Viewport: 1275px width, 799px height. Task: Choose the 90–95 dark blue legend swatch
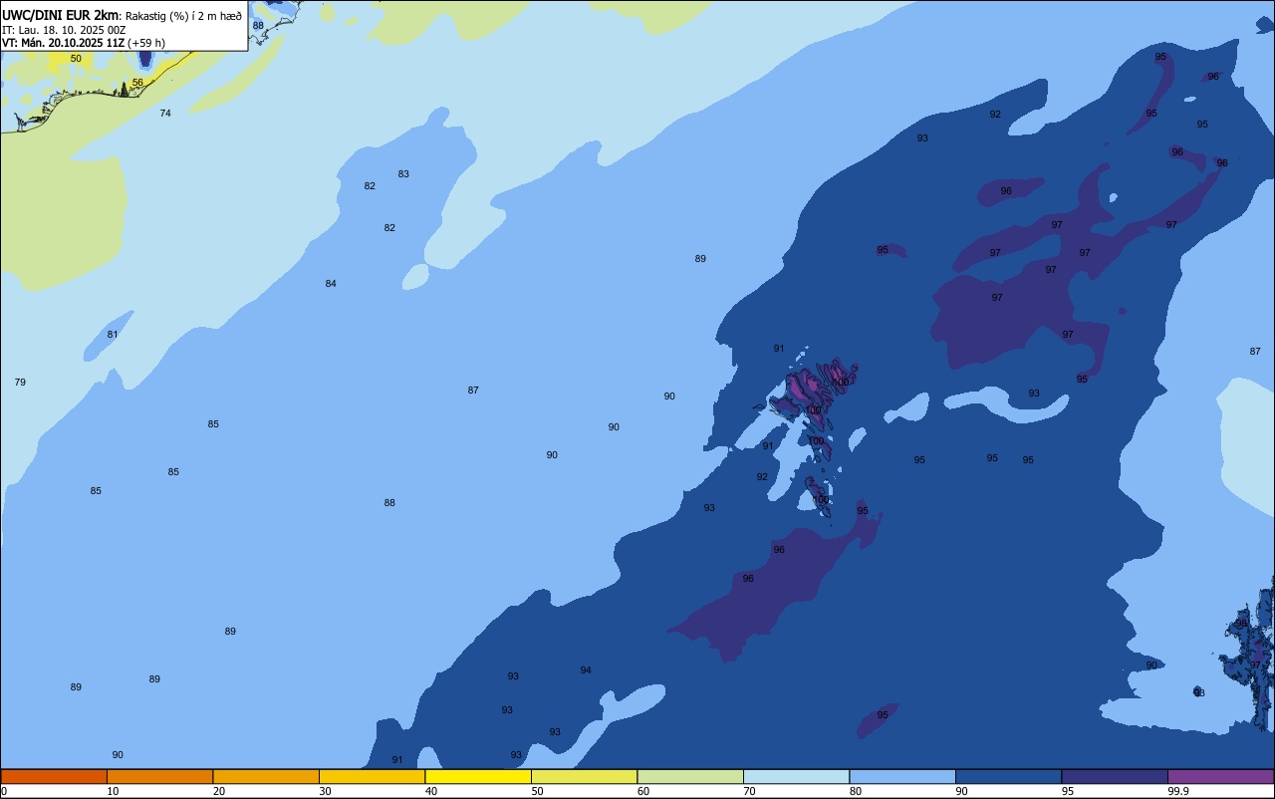point(1008,776)
